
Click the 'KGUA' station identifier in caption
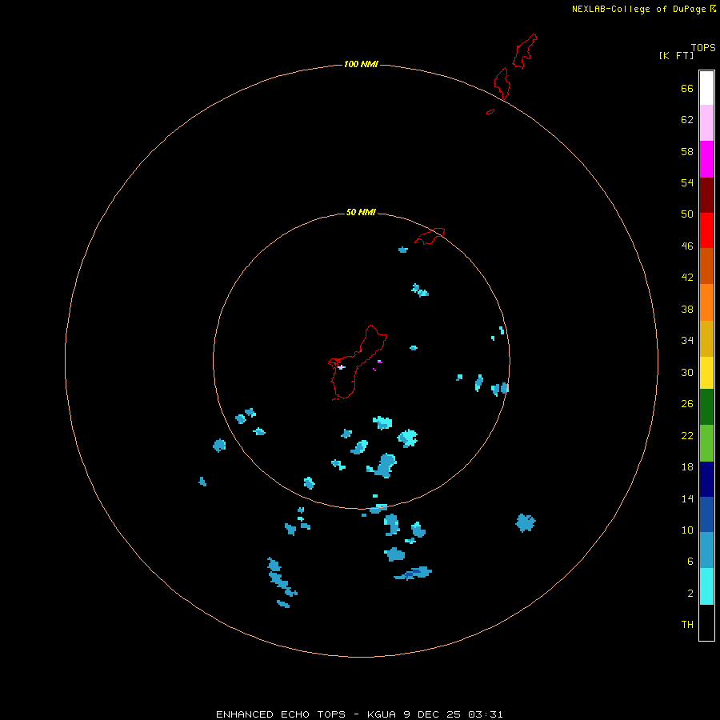[x=382, y=714]
